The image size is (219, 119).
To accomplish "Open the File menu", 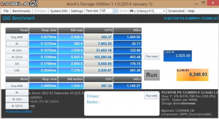I will (6, 11).
